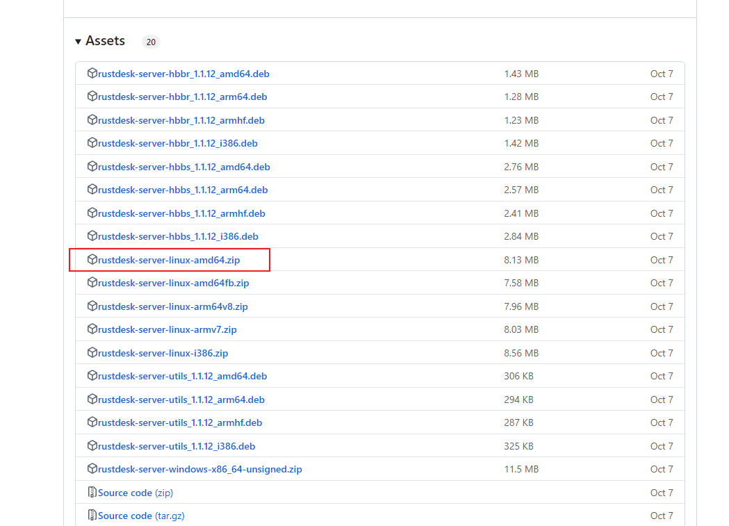
Task: Download the Source code (tar.gz) archive
Action: click(x=141, y=516)
